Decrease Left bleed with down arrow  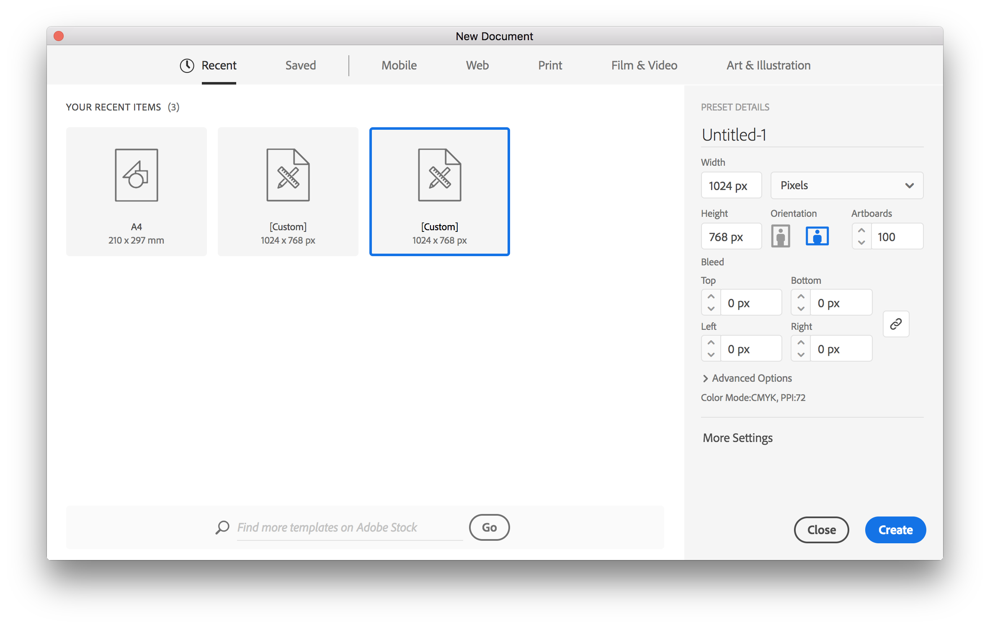click(711, 355)
